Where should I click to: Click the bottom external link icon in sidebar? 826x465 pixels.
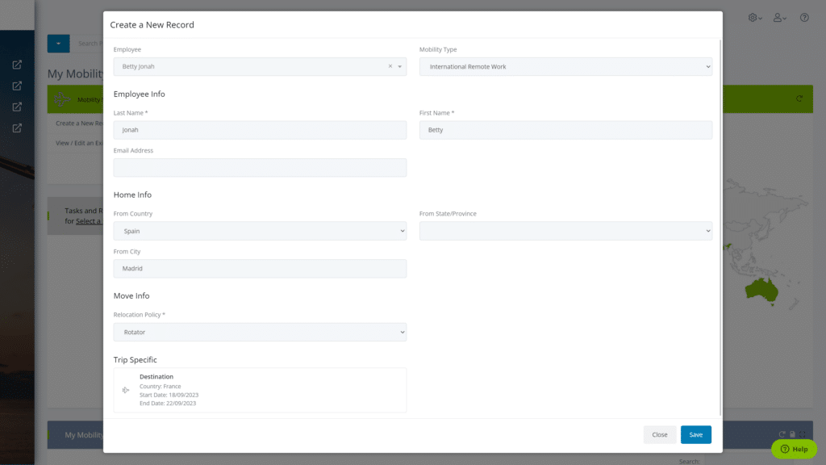[x=18, y=127]
